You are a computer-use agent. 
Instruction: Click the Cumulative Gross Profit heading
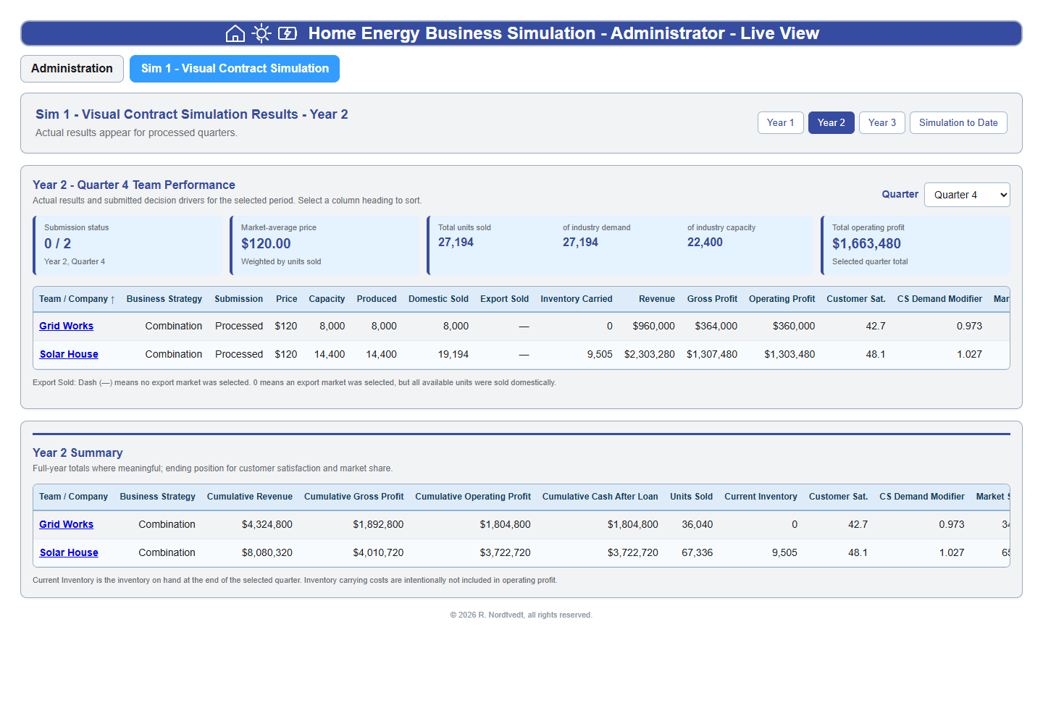coord(353,497)
